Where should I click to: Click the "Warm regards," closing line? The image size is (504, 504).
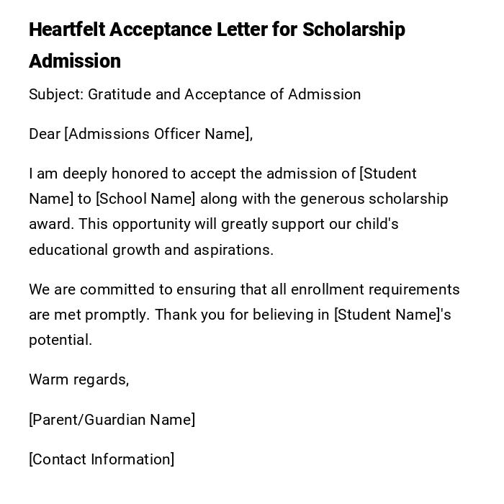(79, 379)
